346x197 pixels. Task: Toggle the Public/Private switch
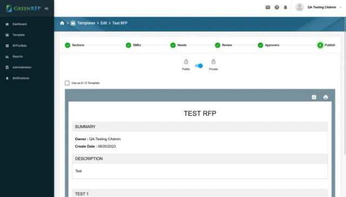[x=199, y=65]
